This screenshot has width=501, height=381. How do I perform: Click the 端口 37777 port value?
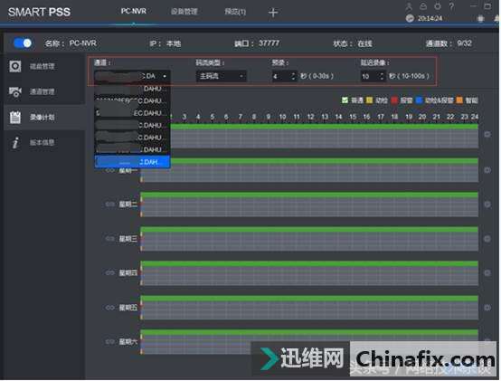click(x=269, y=43)
